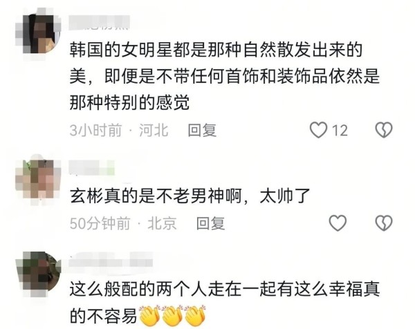This screenshot has width=415, height=329.
Task: Like the Hebei comment with 12 likes
Action: pos(318,130)
